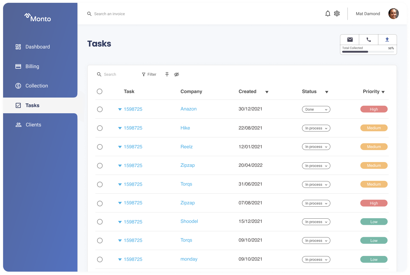Click the phone call icon

point(368,40)
